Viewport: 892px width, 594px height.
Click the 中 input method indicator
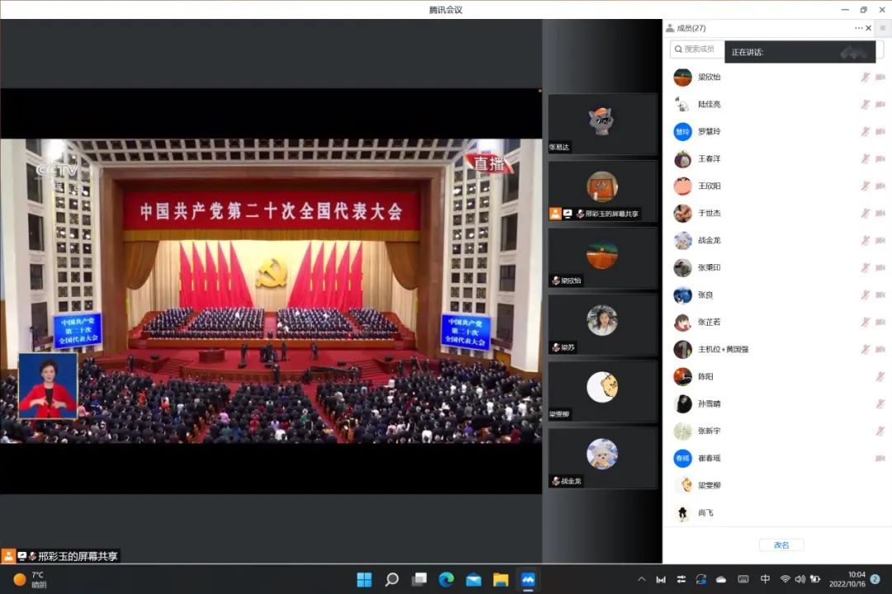pos(765,579)
